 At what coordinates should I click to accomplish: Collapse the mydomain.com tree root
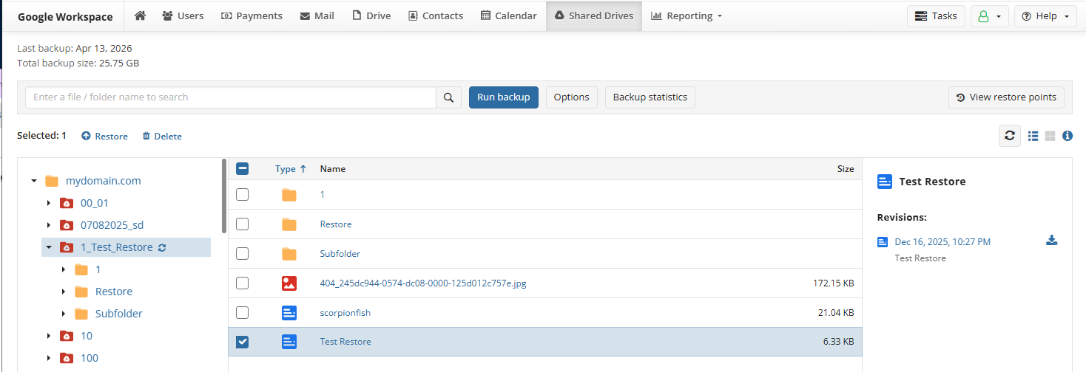click(34, 181)
